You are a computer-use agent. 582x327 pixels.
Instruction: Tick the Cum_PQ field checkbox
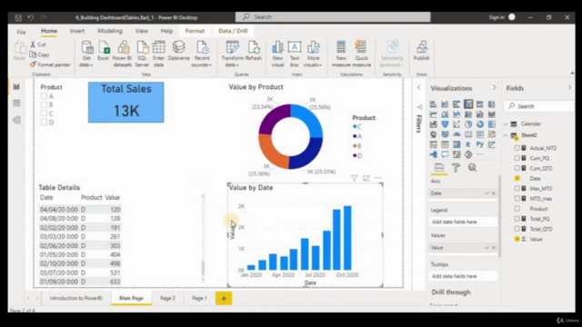tap(517, 158)
